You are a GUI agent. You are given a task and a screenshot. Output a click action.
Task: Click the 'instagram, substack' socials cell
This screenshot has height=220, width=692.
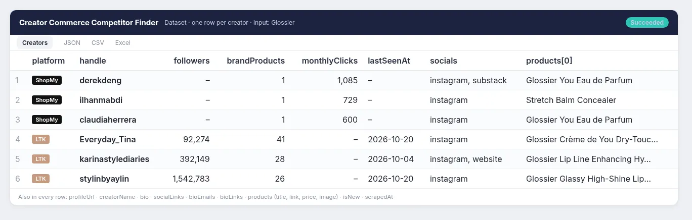pos(468,80)
